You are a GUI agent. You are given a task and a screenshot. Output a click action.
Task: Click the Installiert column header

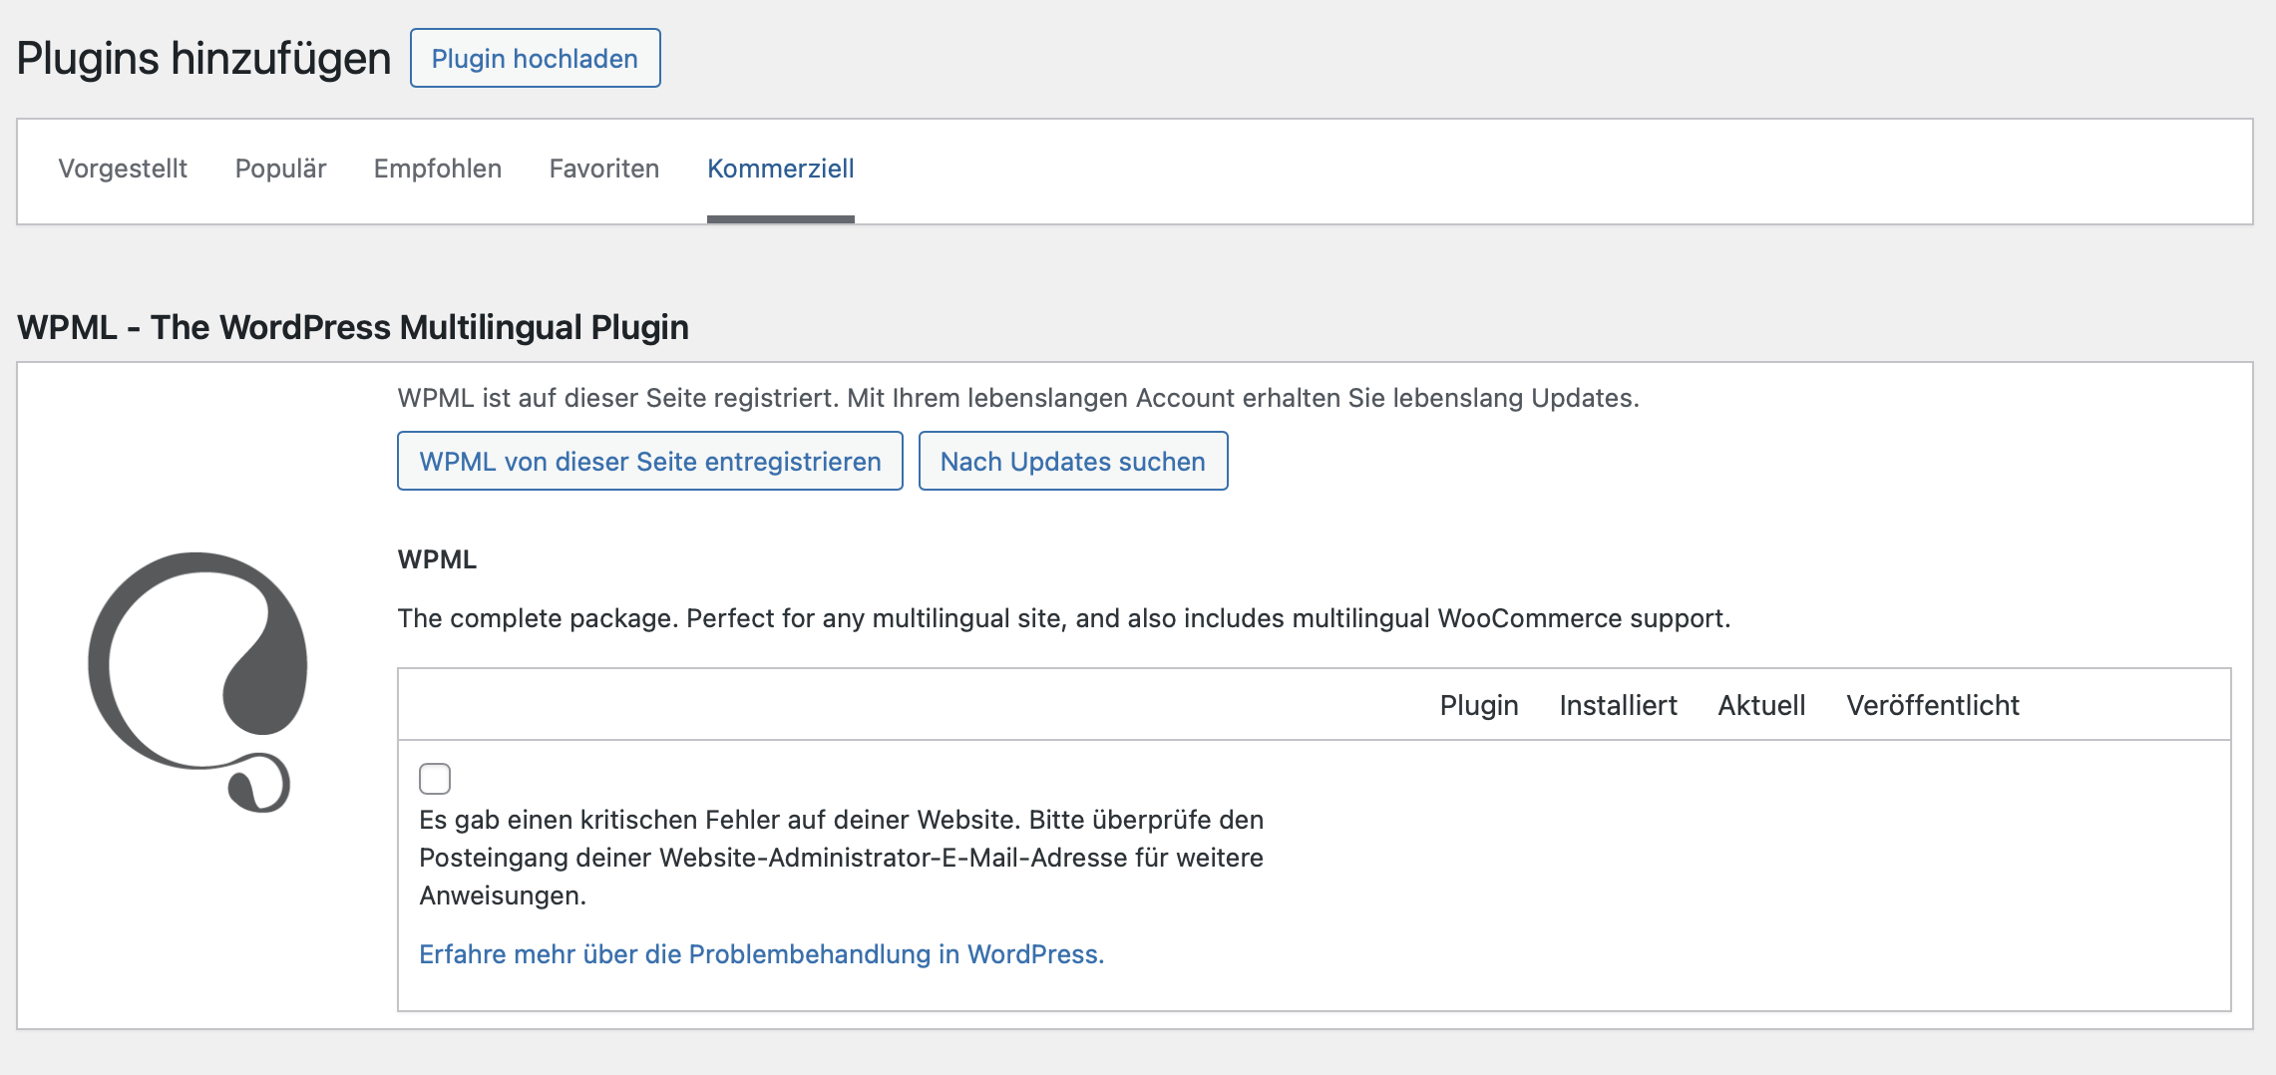click(1618, 705)
